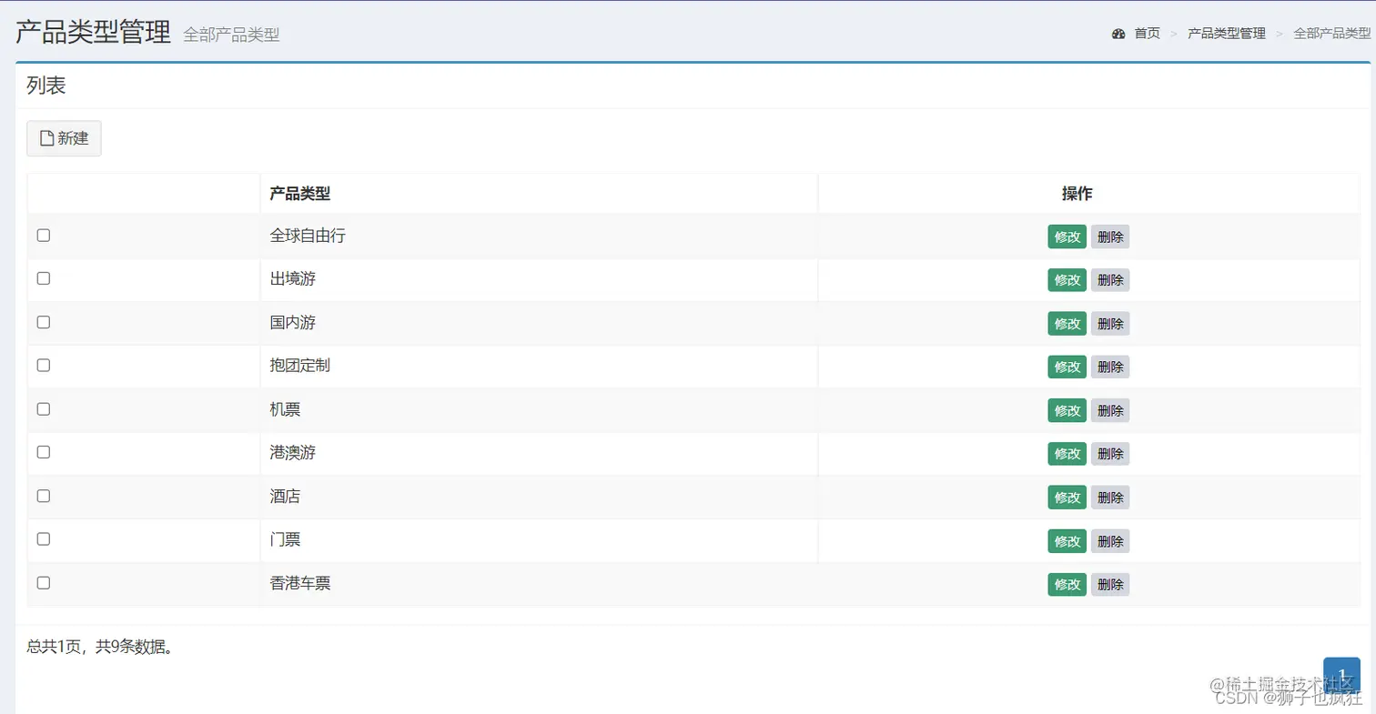Go to pagination page 1

(x=1341, y=676)
